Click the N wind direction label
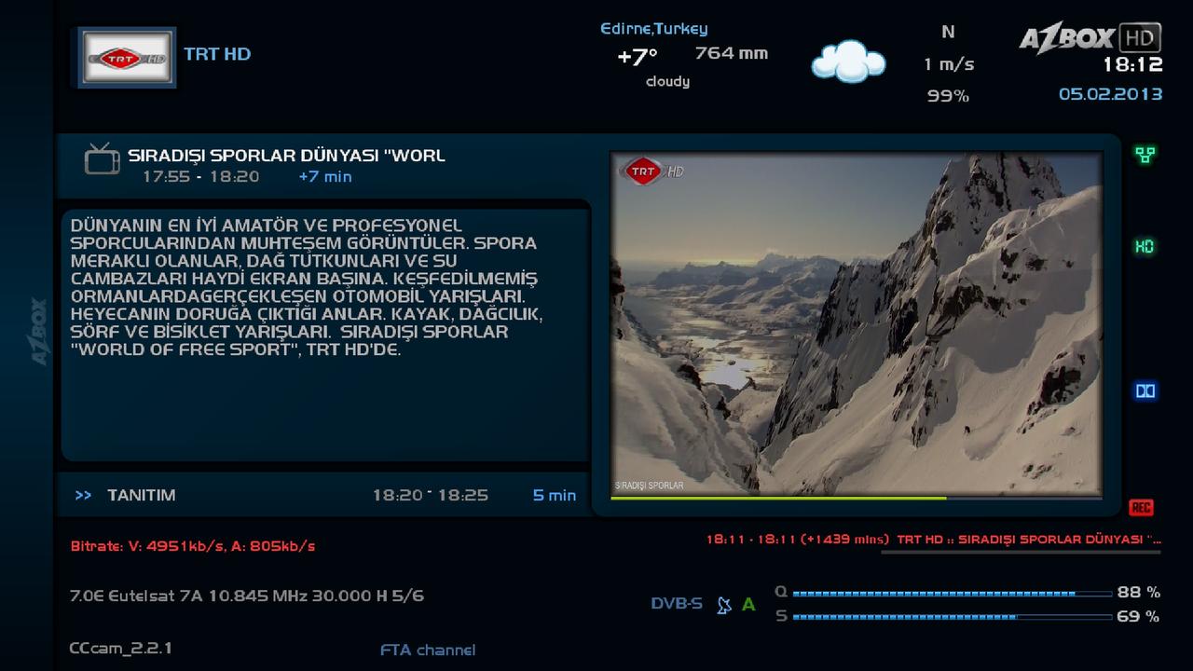 948,32
